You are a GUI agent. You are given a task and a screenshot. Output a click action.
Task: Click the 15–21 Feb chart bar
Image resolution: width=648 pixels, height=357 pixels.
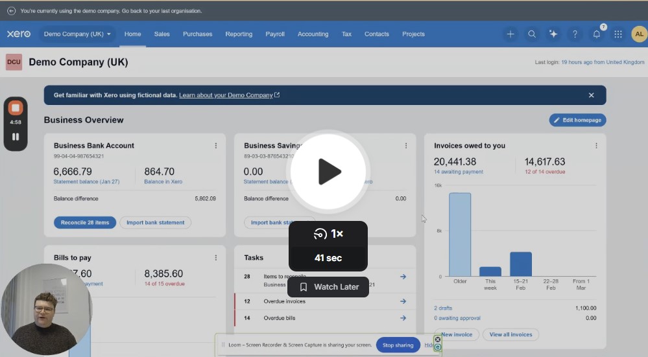521,264
